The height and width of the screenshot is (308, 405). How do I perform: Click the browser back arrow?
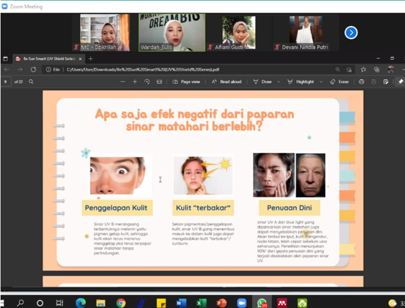pos(7,69)
